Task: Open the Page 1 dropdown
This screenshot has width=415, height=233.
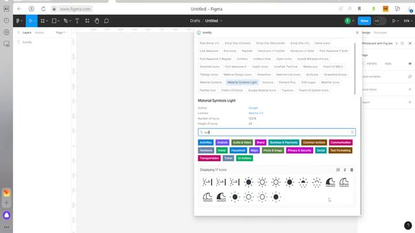Action: click(x=62, y=32)
